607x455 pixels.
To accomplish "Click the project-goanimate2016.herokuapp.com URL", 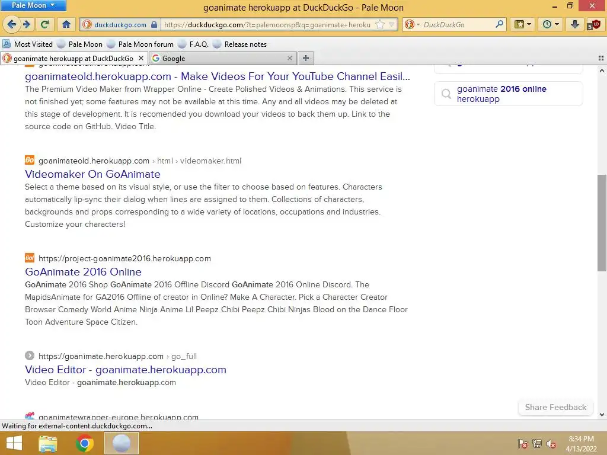I will [x=124, y=258].
